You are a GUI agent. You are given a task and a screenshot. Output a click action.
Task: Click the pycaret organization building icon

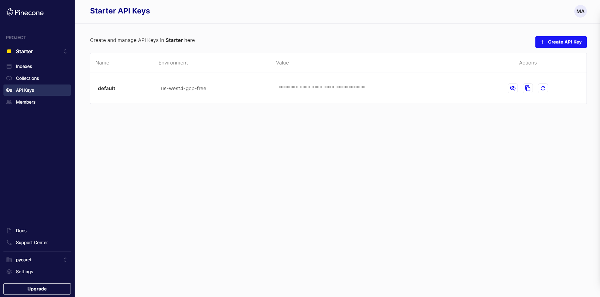[9, 260]
